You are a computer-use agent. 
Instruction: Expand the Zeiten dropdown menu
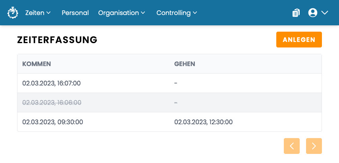38,13
